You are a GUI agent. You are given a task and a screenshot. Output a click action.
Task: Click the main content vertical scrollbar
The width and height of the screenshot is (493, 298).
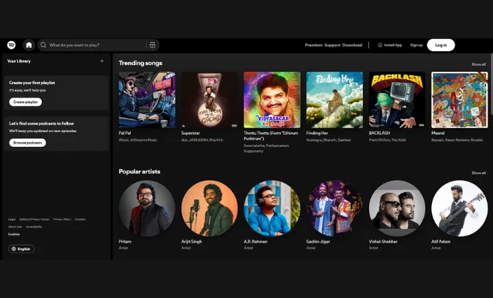pyautogui.click(x=492, y=84)
